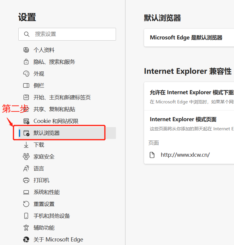Click the Cookie 和网站权限 icon
This screenshot has width=234, height=245.
point(26,121)
